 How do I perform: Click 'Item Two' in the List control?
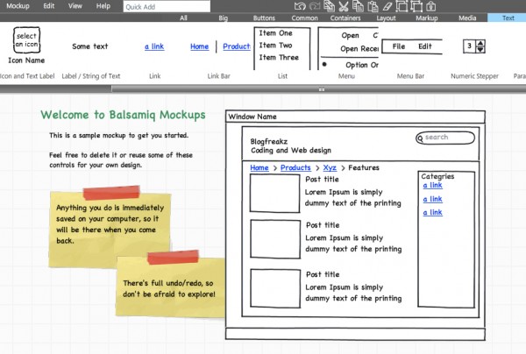click(275, 46)
